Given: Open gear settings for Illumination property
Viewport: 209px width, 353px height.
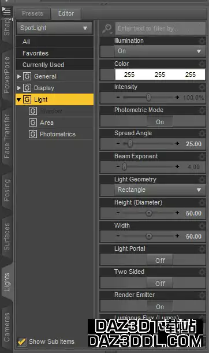Looking at the screenshot, I should 202,41.
